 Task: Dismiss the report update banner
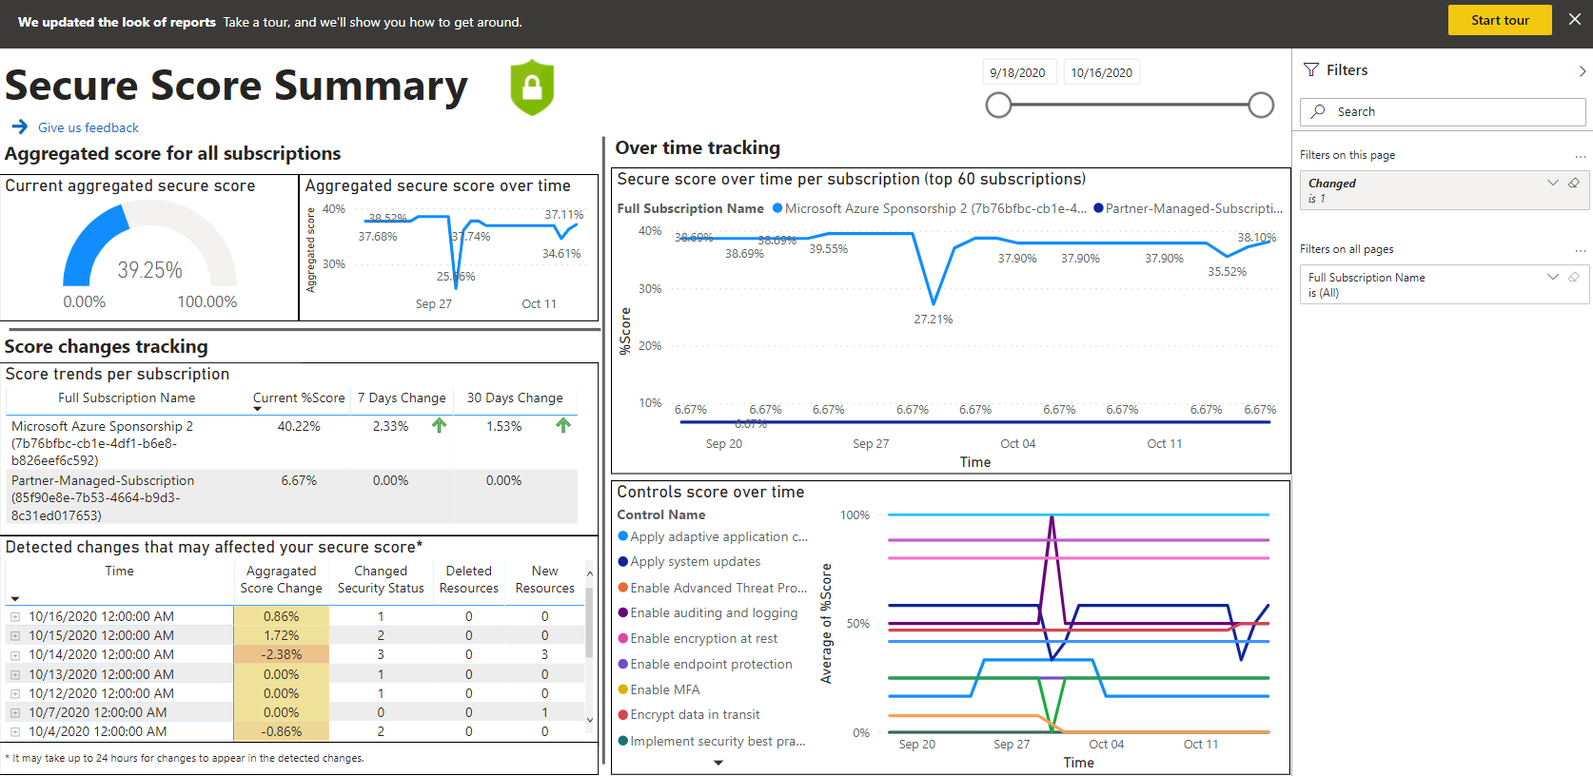(1575, 20)
